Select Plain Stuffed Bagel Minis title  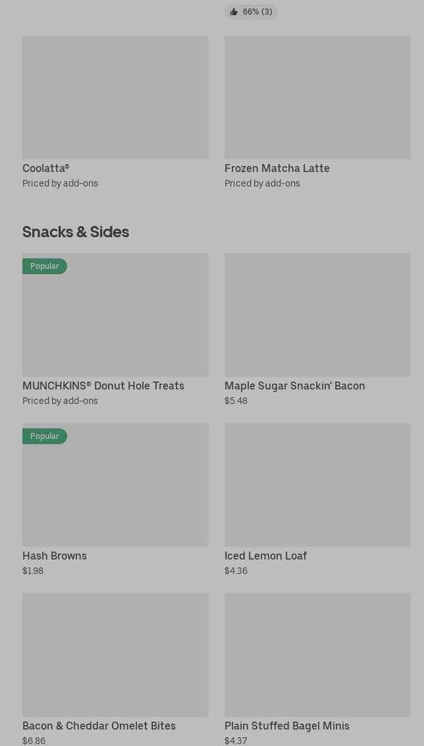287,726
